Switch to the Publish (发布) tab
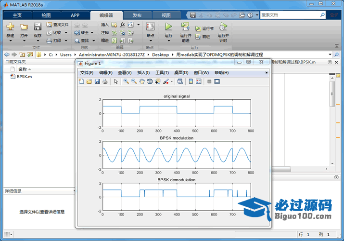Viewport: 344px width, 241px height. [x=137, y=15]
